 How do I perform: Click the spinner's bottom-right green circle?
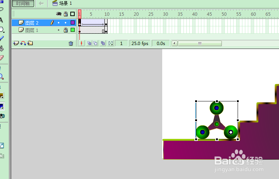tap(231, 132)
